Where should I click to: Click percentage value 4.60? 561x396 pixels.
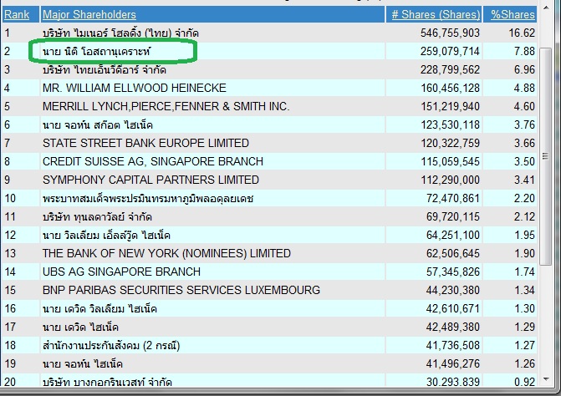(524, 106)
